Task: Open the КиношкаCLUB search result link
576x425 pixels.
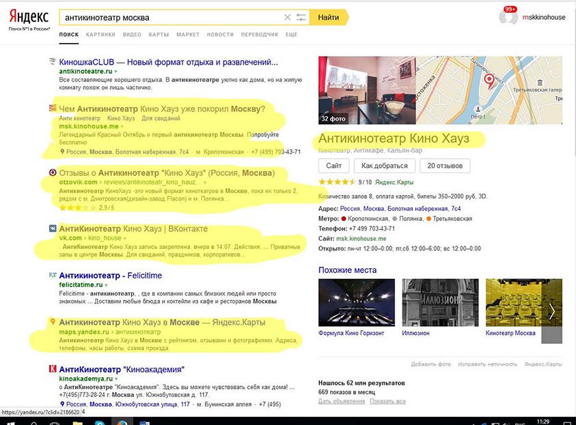Action: click(x=168, y=62)
